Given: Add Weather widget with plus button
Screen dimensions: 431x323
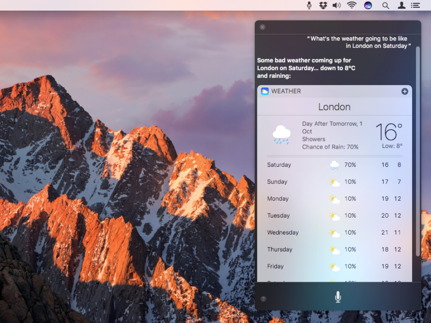Looking at the screenshot, I should [x=405, y=92].
